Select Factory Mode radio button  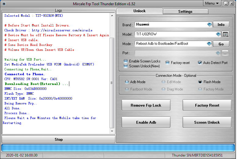tap(200, 89)
